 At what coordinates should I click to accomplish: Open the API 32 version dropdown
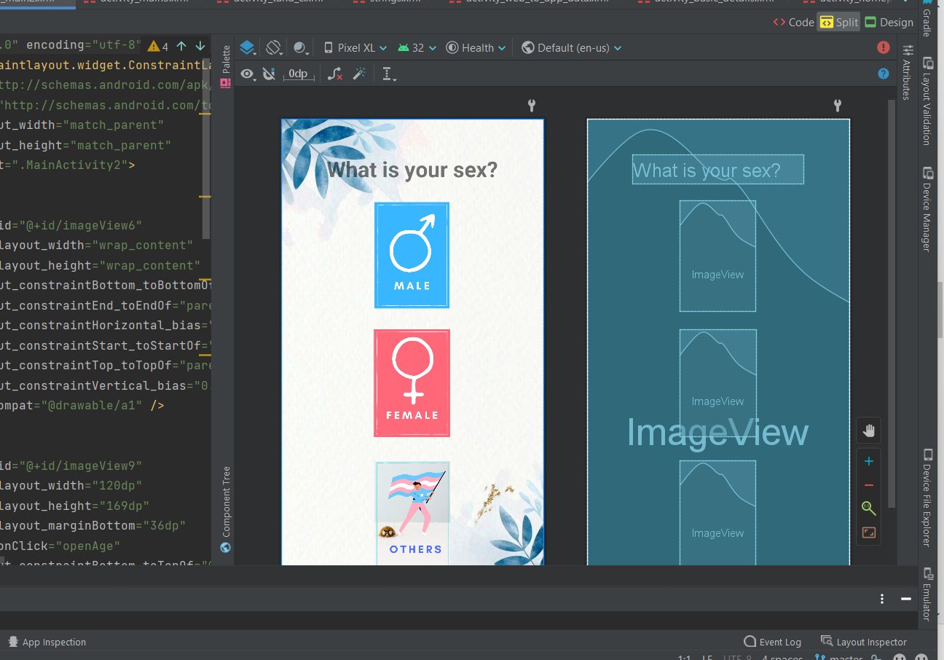416,47
